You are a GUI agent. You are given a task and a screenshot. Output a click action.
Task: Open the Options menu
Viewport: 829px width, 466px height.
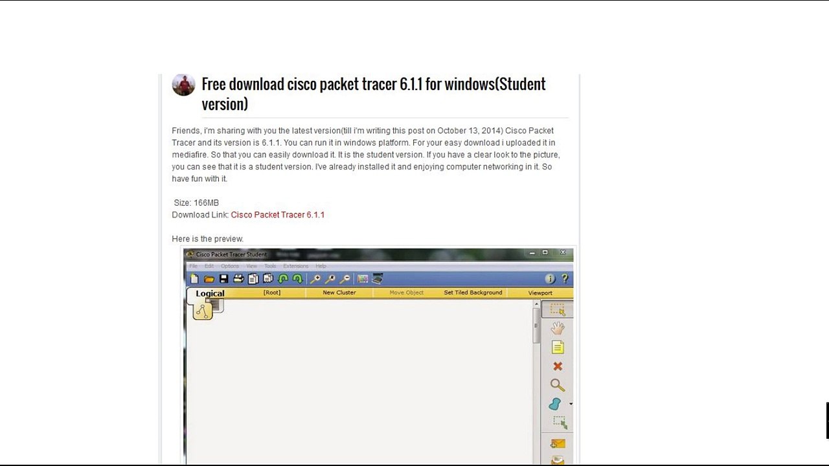tap(230, 266)
